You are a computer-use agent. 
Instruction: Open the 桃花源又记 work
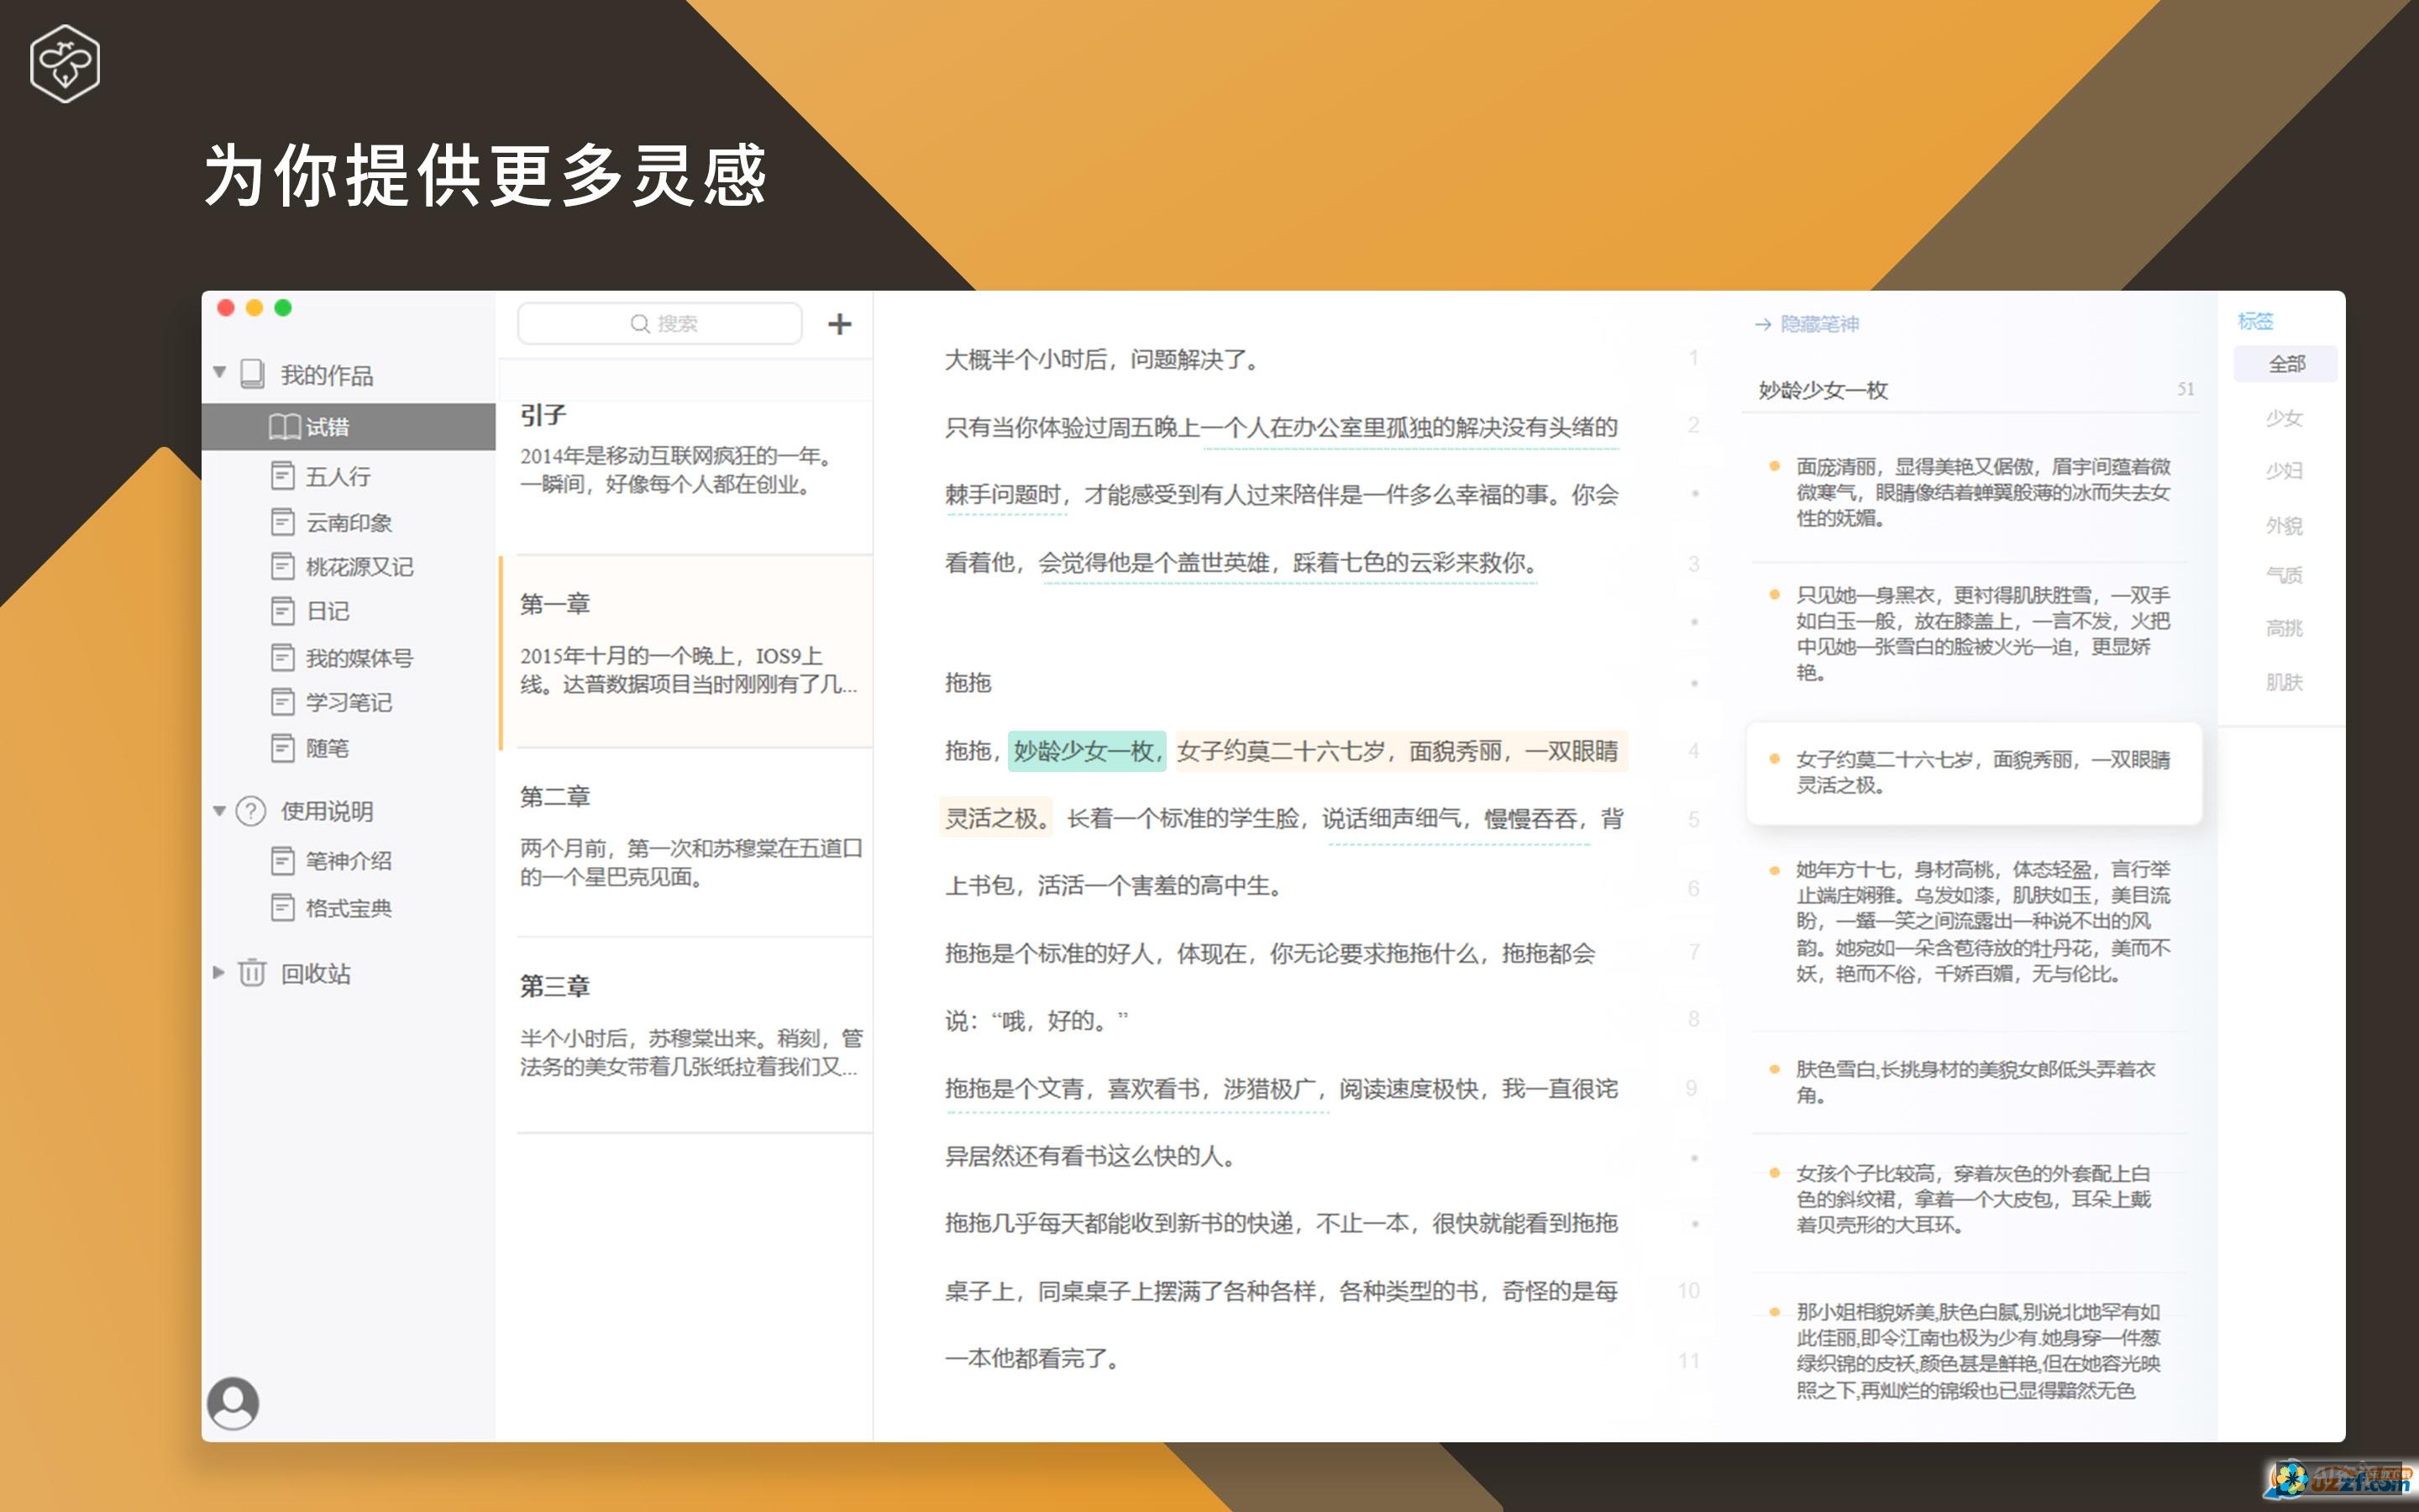pyautogui.click(x=359, y=567)
